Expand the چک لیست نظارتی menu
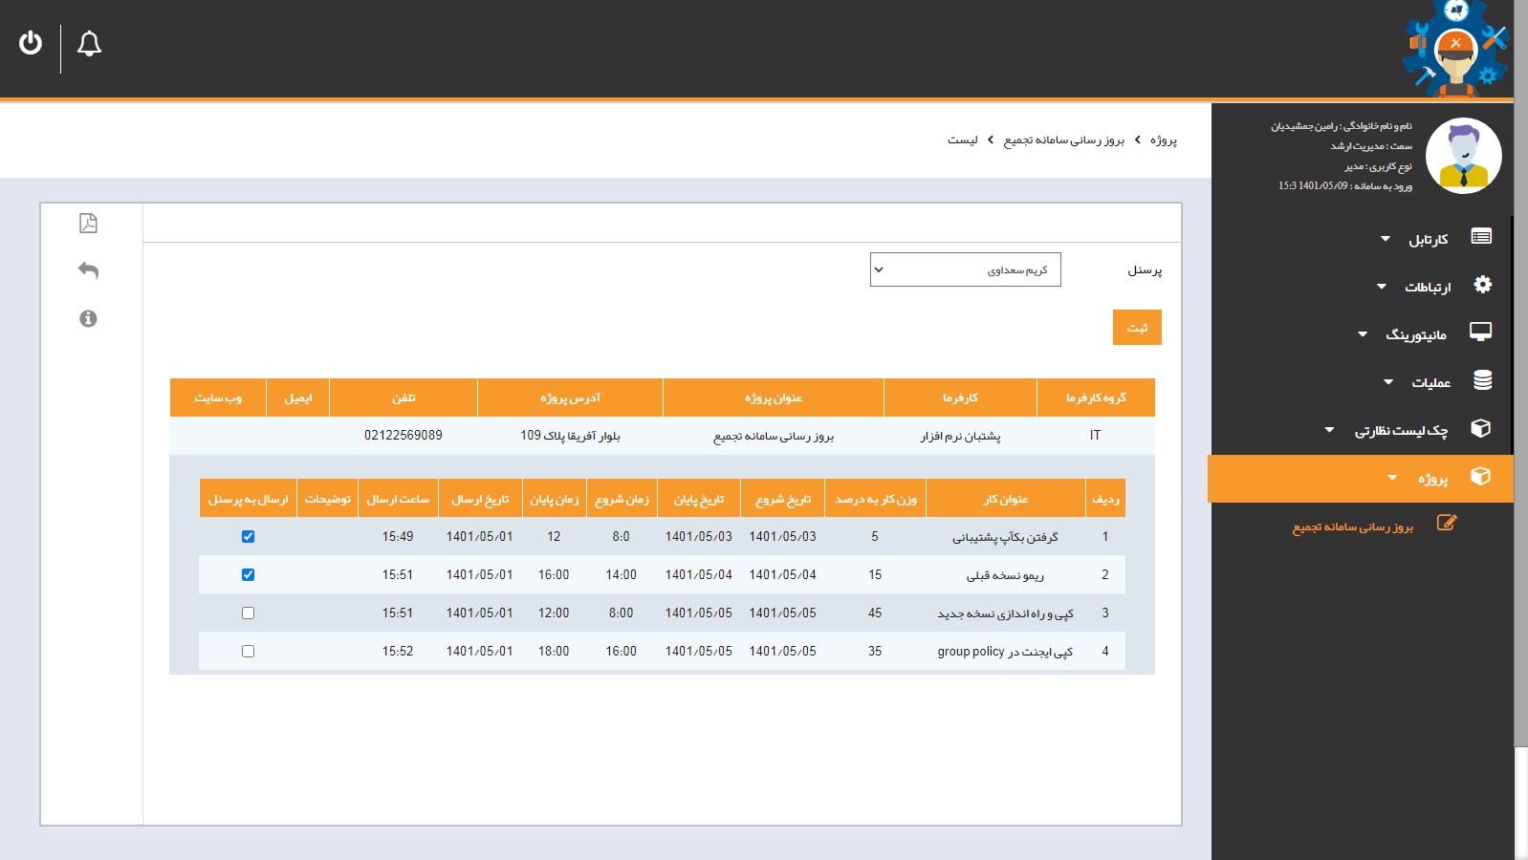1528x860 pixels. click(1400, 431)
